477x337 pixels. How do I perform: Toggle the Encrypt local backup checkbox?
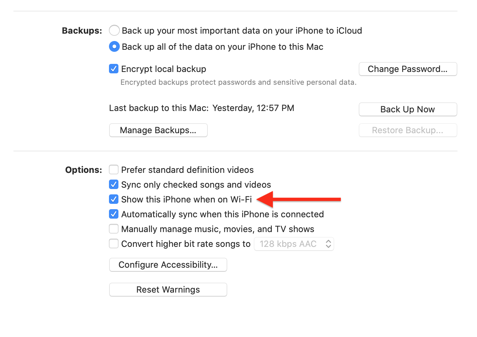point(114,69)
